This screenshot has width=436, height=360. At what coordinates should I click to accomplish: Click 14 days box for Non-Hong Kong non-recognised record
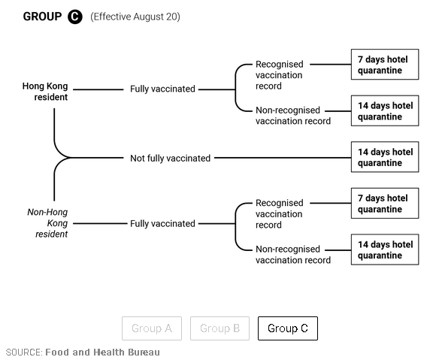click(x=385, y=250)
